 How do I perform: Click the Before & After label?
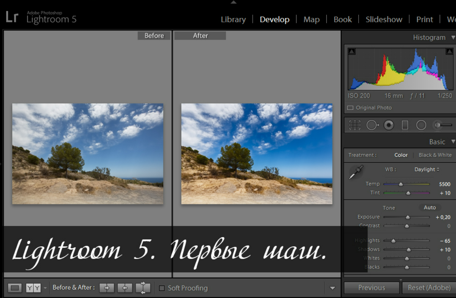74,287
